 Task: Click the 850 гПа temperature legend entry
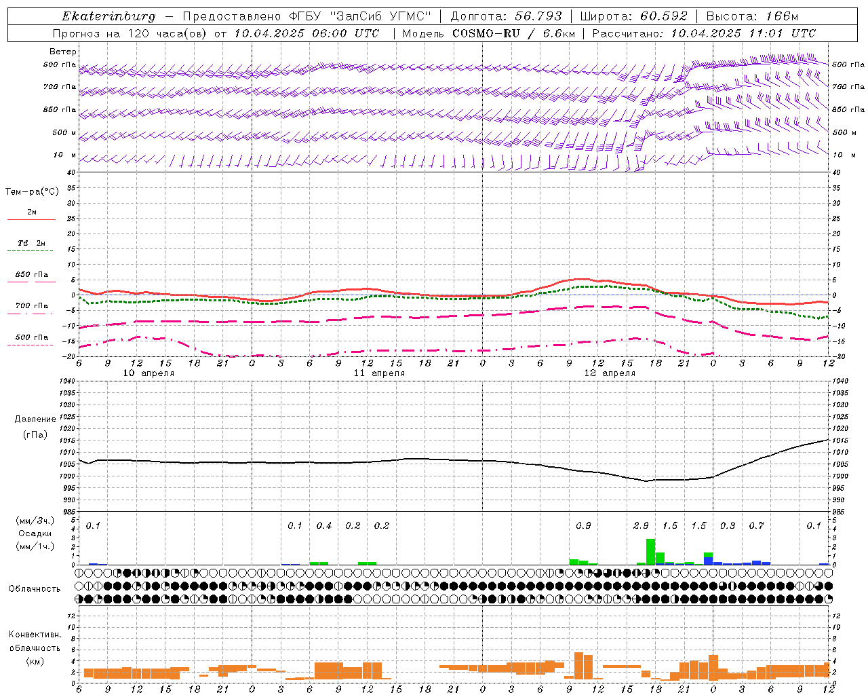point(32,275)
